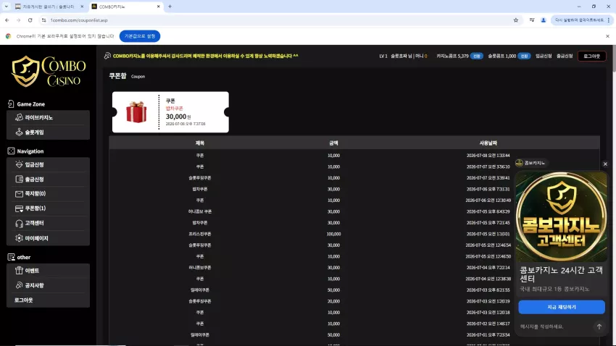
Task: Click the Chrome profile avatar icon
Action: point(544,20)
